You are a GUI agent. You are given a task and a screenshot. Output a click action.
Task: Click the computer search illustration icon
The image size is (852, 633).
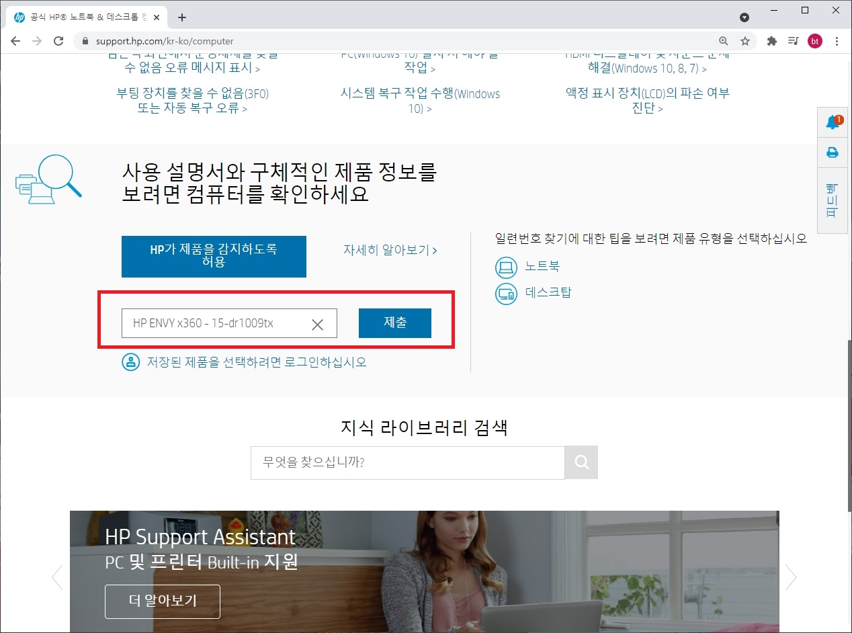click(48, 179)
